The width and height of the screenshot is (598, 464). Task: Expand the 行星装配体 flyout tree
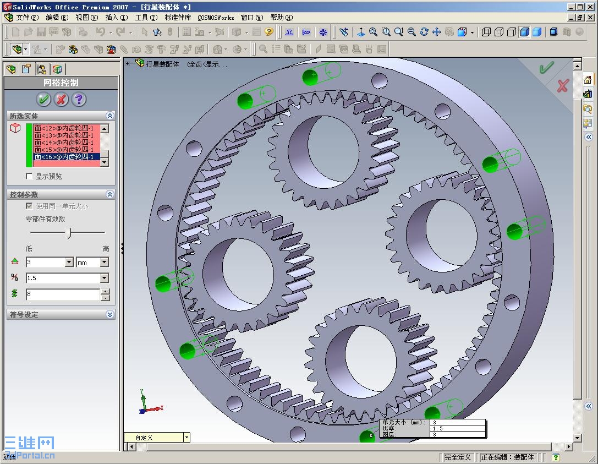tap(128, 64)
